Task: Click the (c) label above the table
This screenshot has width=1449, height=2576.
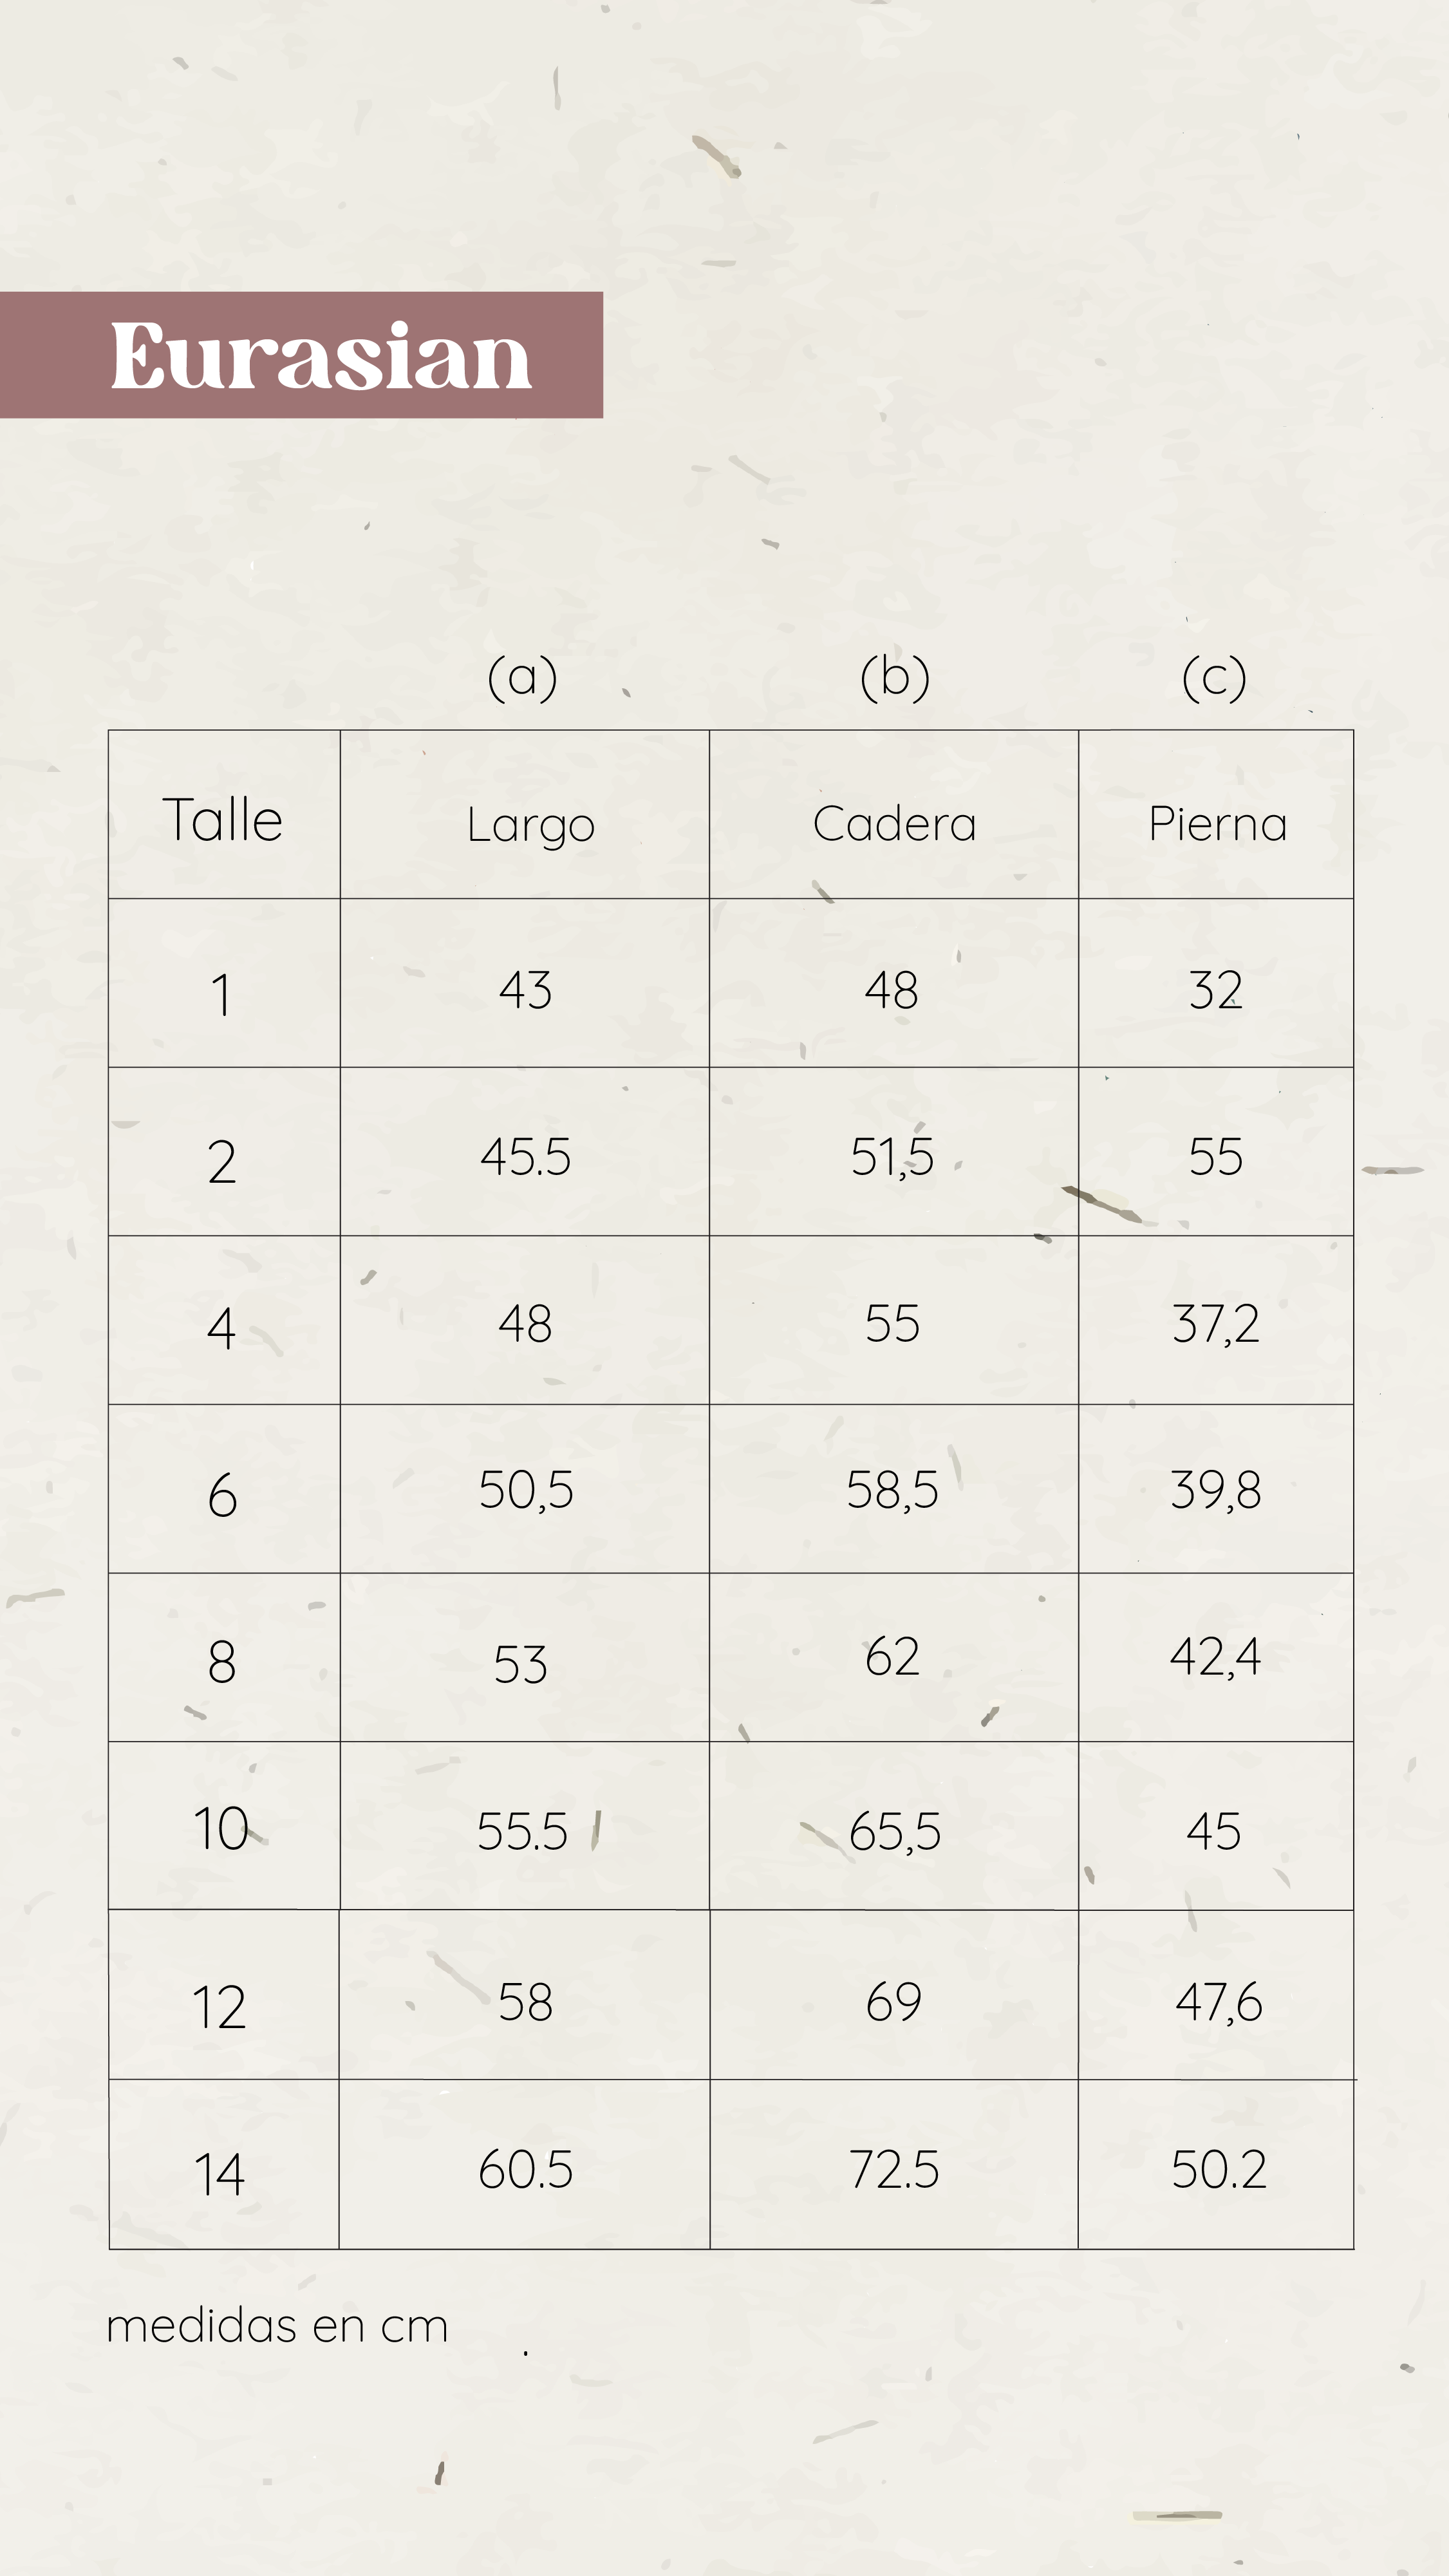Action: pos(1214,677)
